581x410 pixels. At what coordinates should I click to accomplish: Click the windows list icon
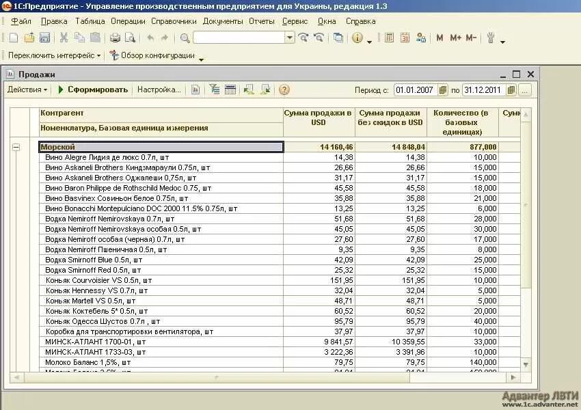(x=338, y=38)
